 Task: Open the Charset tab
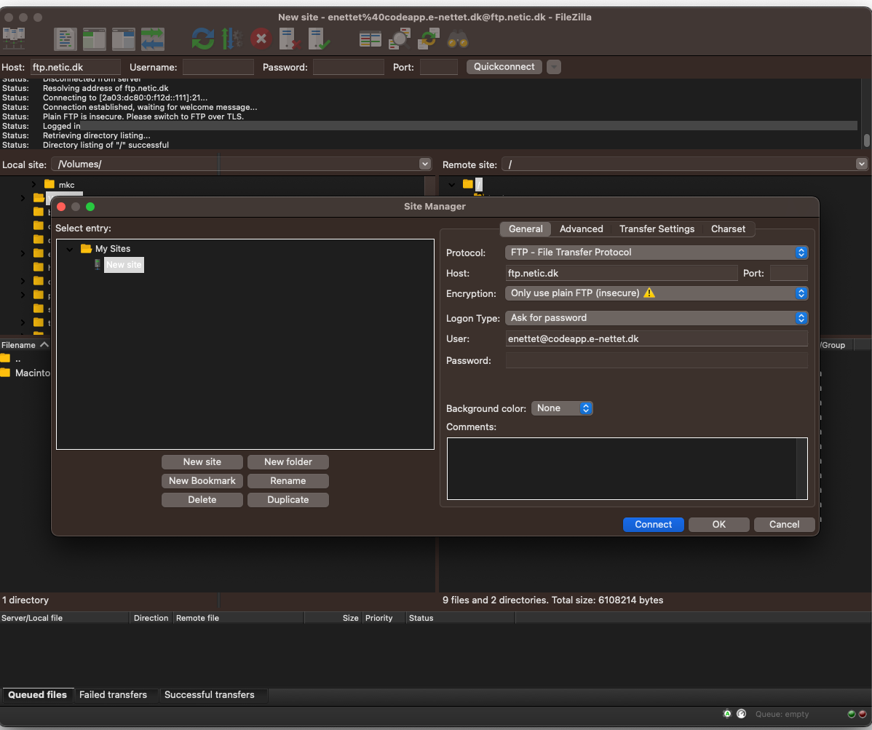(x=728, y=229)
